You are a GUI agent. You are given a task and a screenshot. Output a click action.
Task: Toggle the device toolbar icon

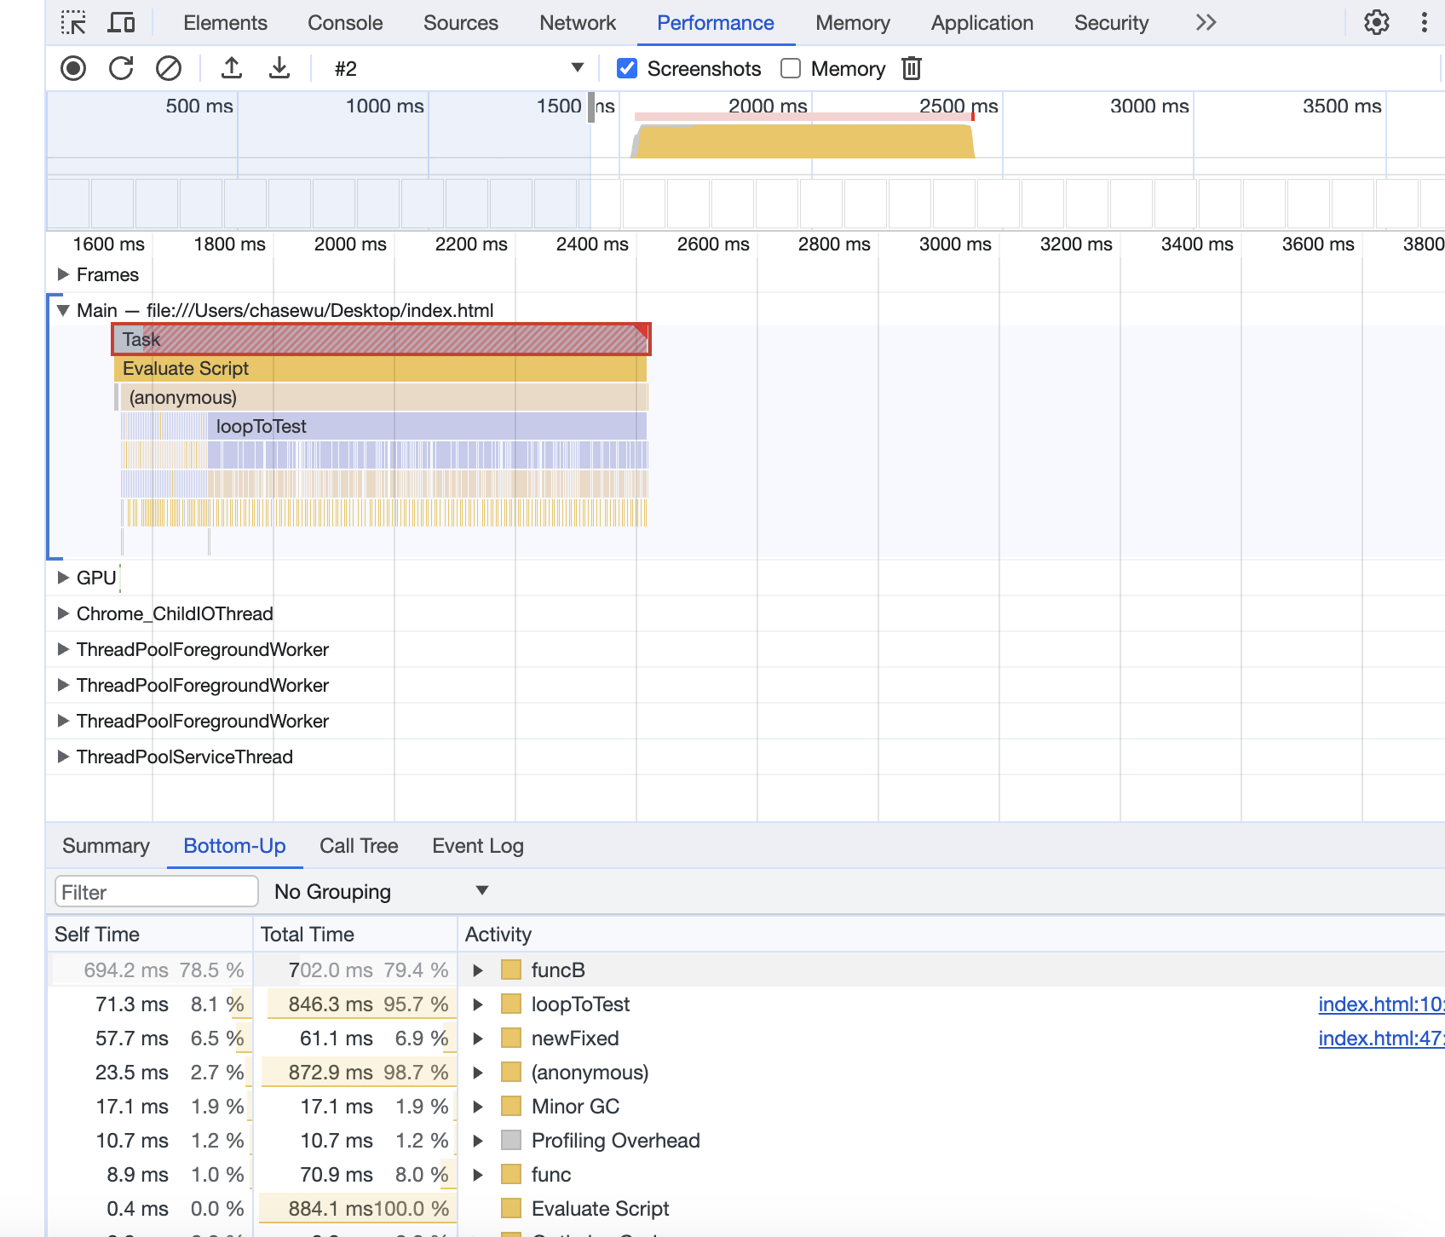coord(121,22)
